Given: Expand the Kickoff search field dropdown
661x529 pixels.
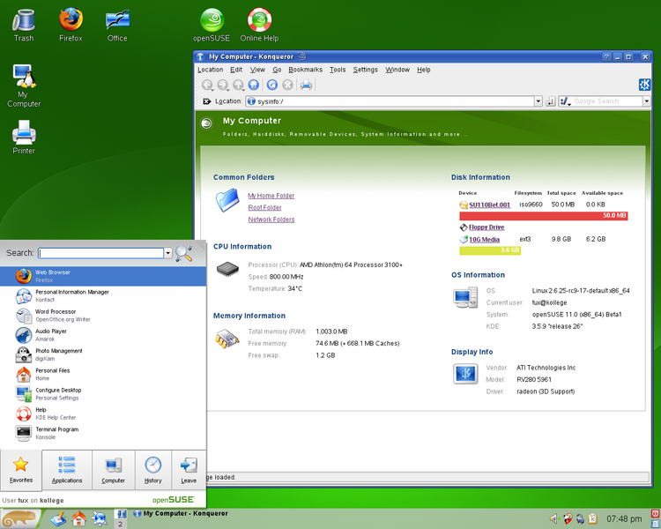Looking at the screenshot, I should tap(167, 253).
